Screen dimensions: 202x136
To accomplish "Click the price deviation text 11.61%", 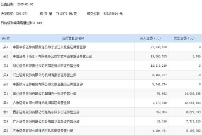I will (x=37, y=23).
